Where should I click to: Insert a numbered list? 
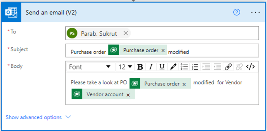click(195, 67)
